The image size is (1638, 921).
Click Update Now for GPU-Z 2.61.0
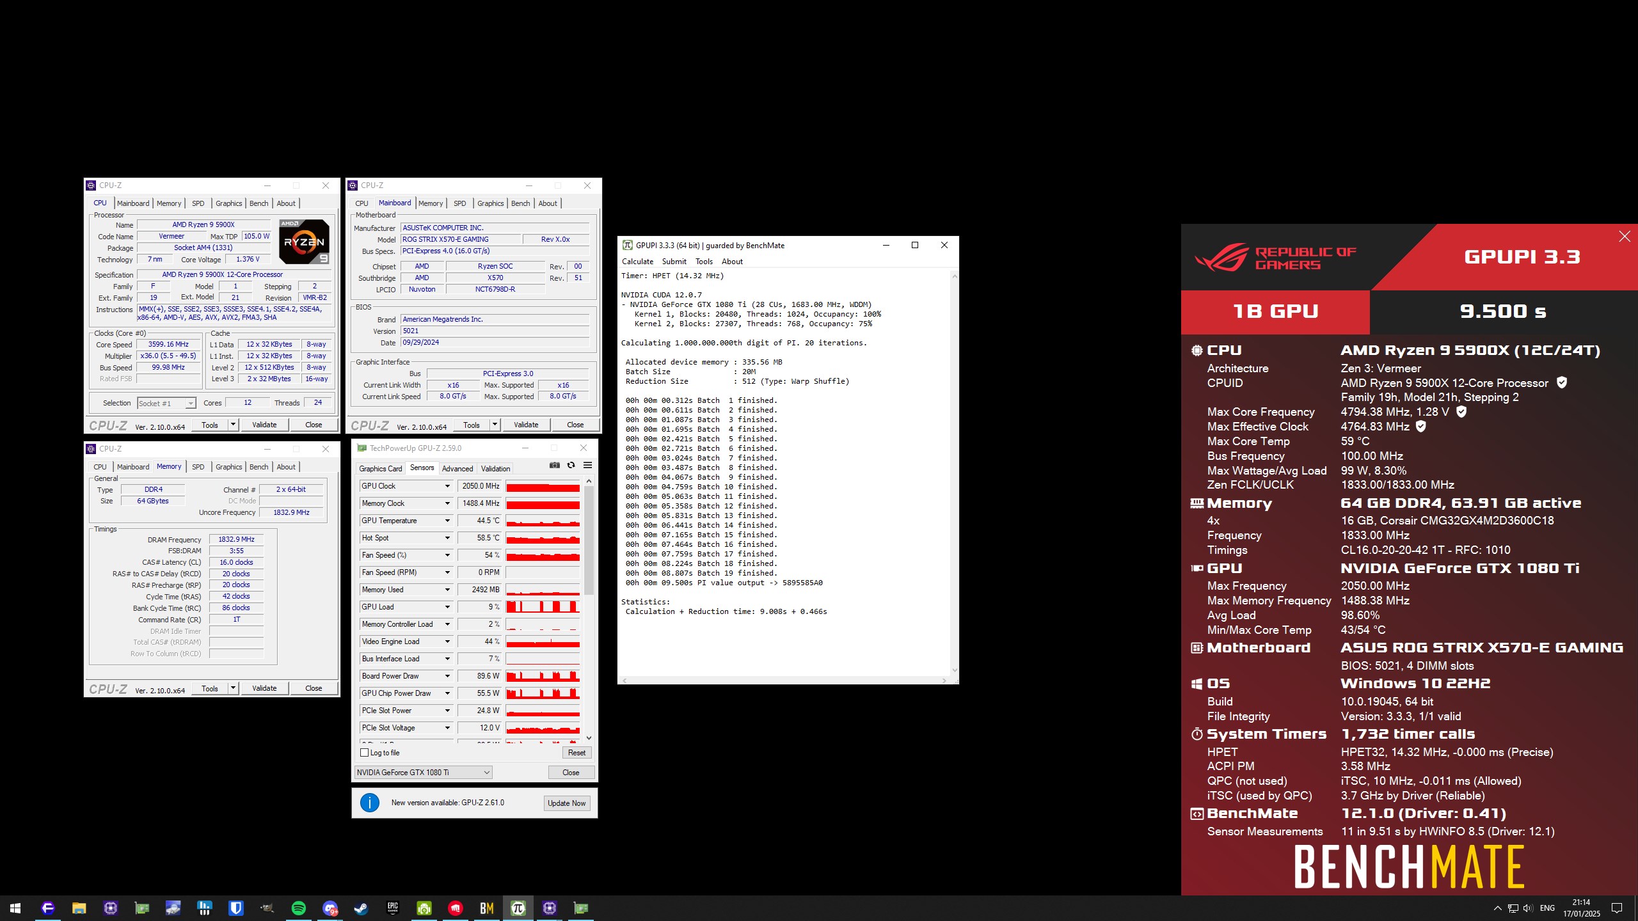coord(566,803)
